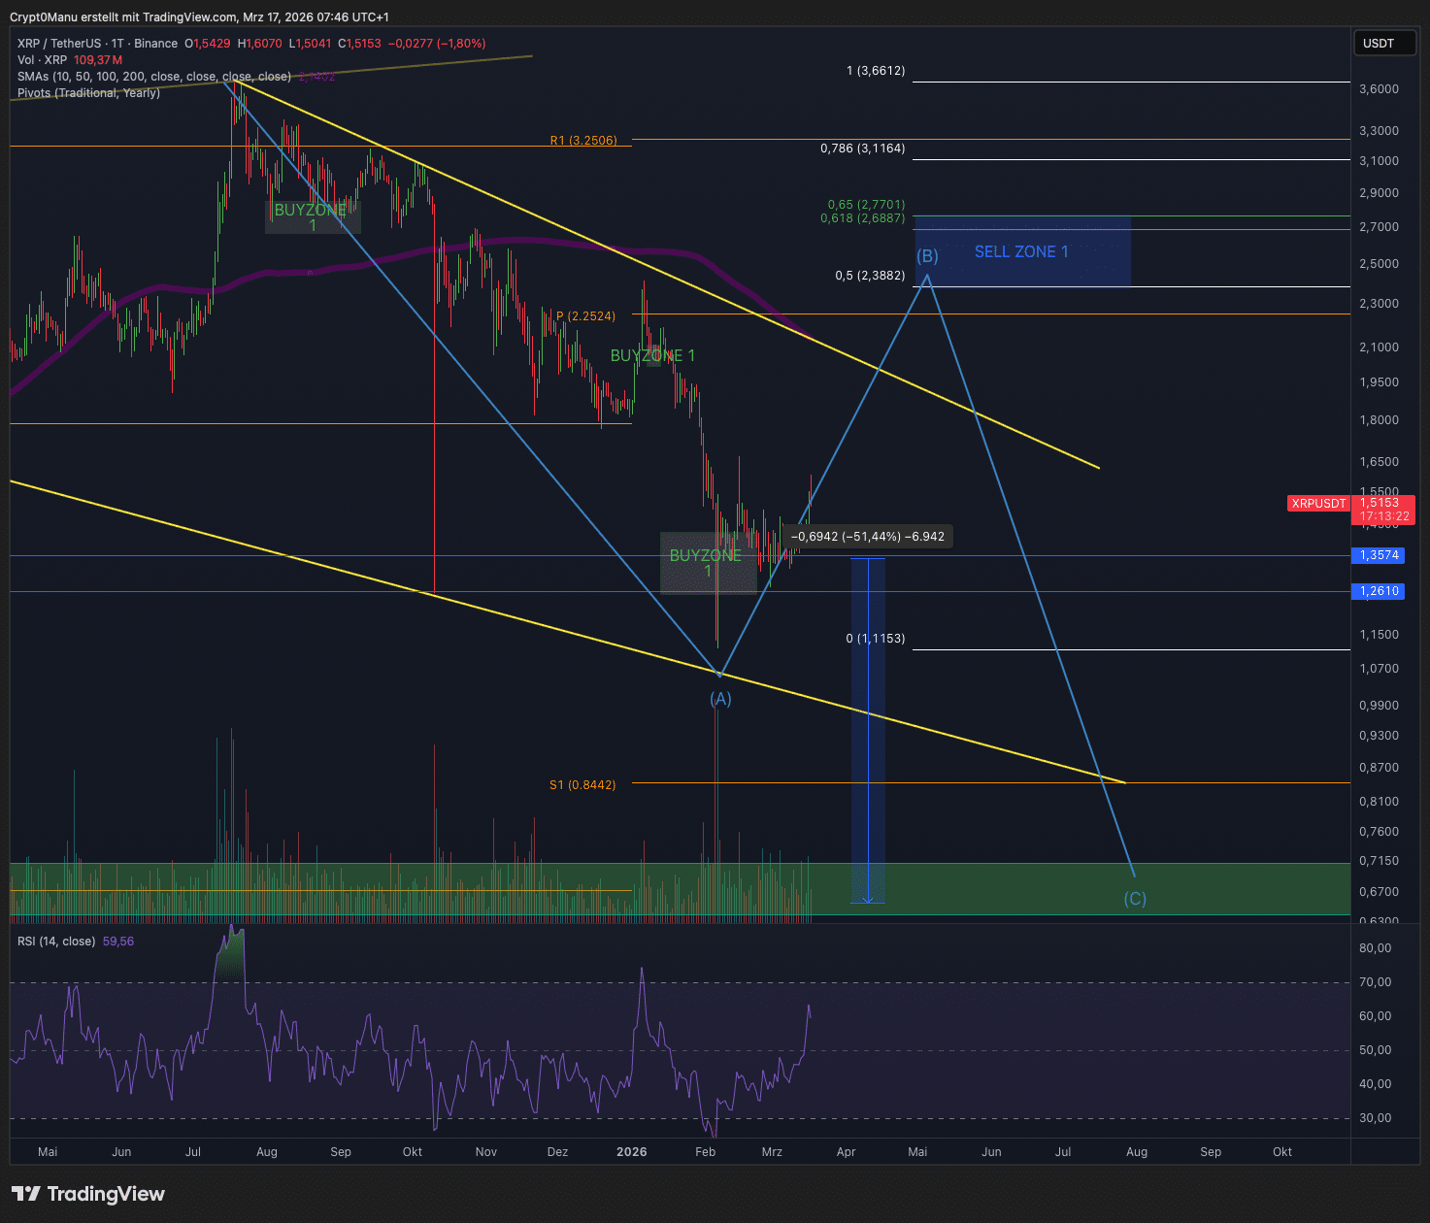Select the price range measurement label -51,44%
The height and width of the screenshot is (1223, 1430).
(868, 537)
